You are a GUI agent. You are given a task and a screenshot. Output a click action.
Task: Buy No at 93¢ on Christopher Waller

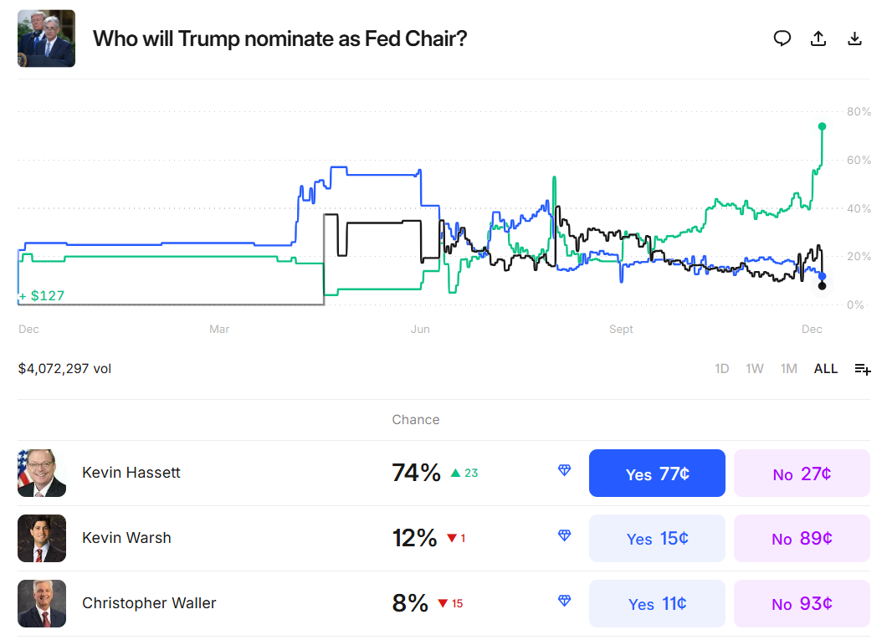point(802,602)
